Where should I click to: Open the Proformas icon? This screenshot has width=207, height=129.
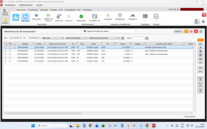tap(69, 18)
